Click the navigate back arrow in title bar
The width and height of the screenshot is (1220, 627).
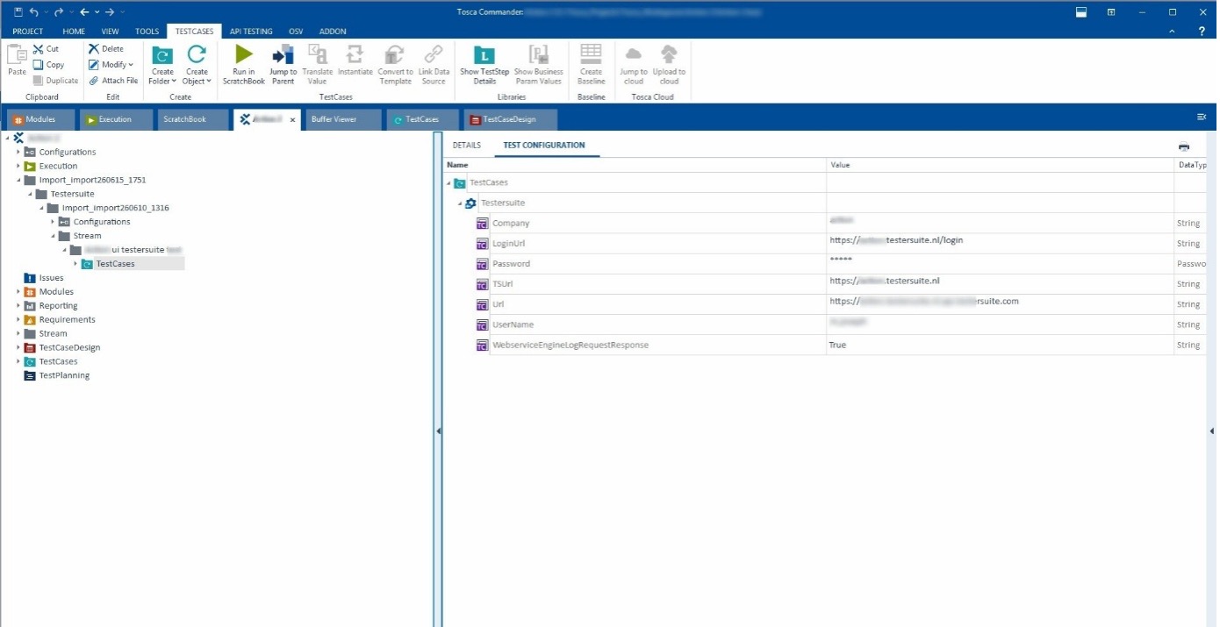[x=84, y=12]
